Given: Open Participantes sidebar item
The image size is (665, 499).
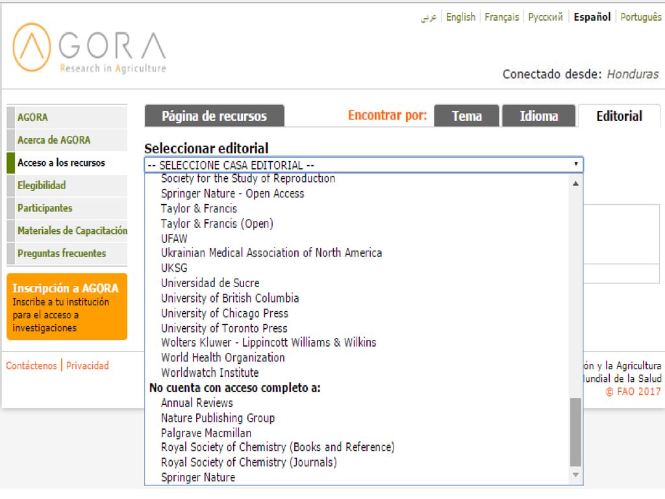Looking at the screenshot, I should click(68, 208).
